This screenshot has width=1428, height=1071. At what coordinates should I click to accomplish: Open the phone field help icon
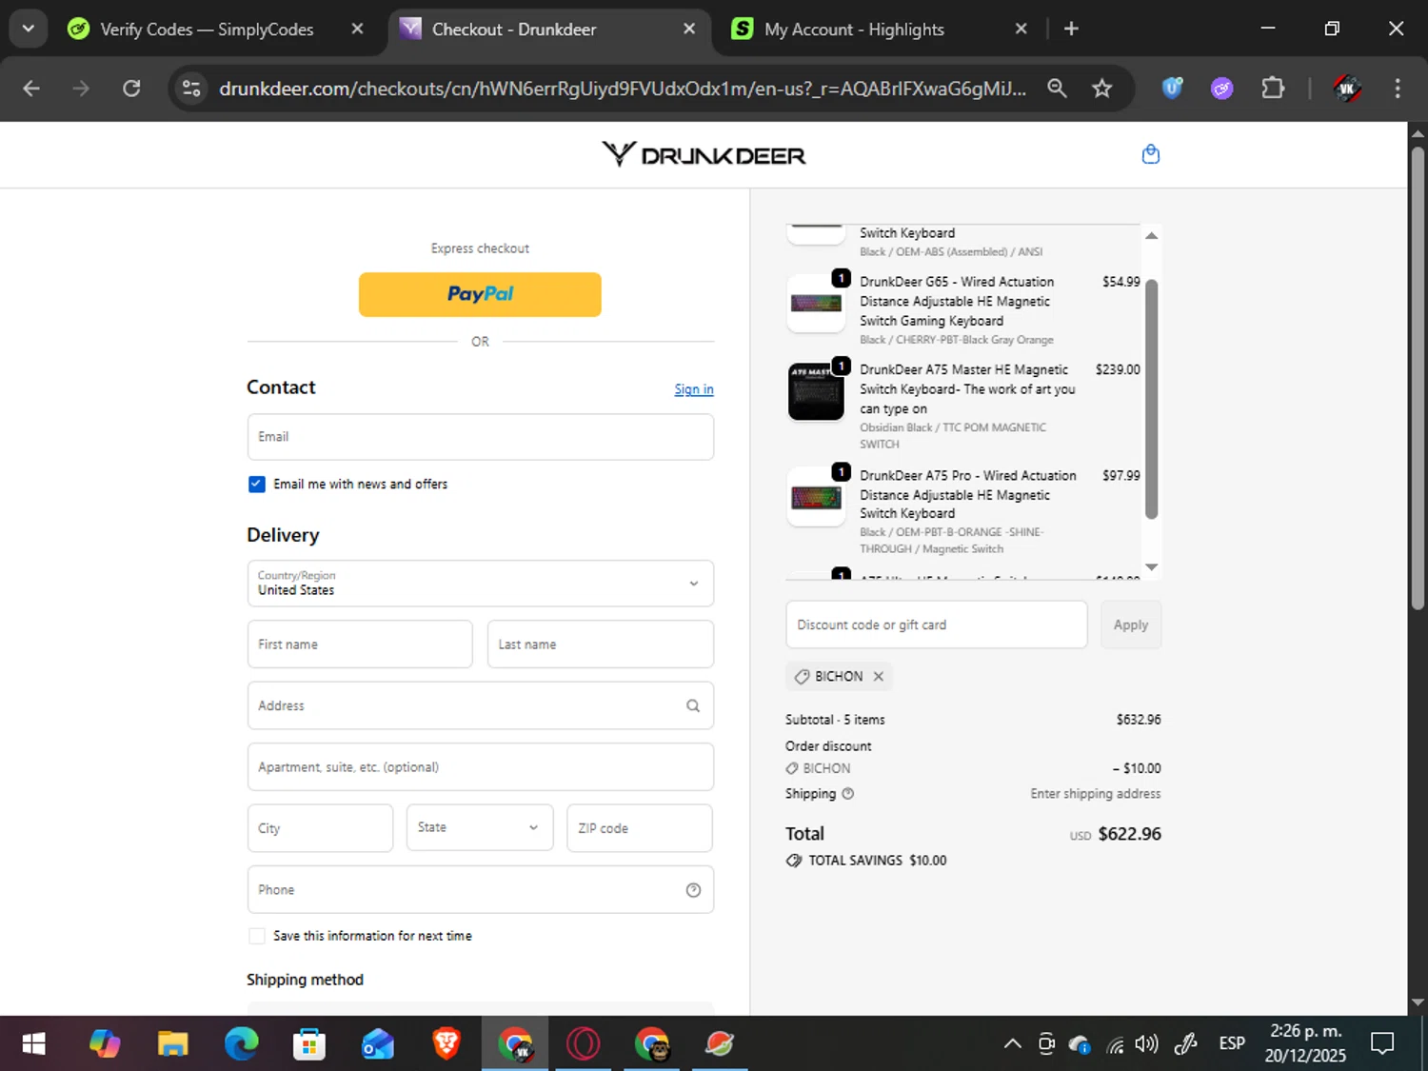click(693, 889)
